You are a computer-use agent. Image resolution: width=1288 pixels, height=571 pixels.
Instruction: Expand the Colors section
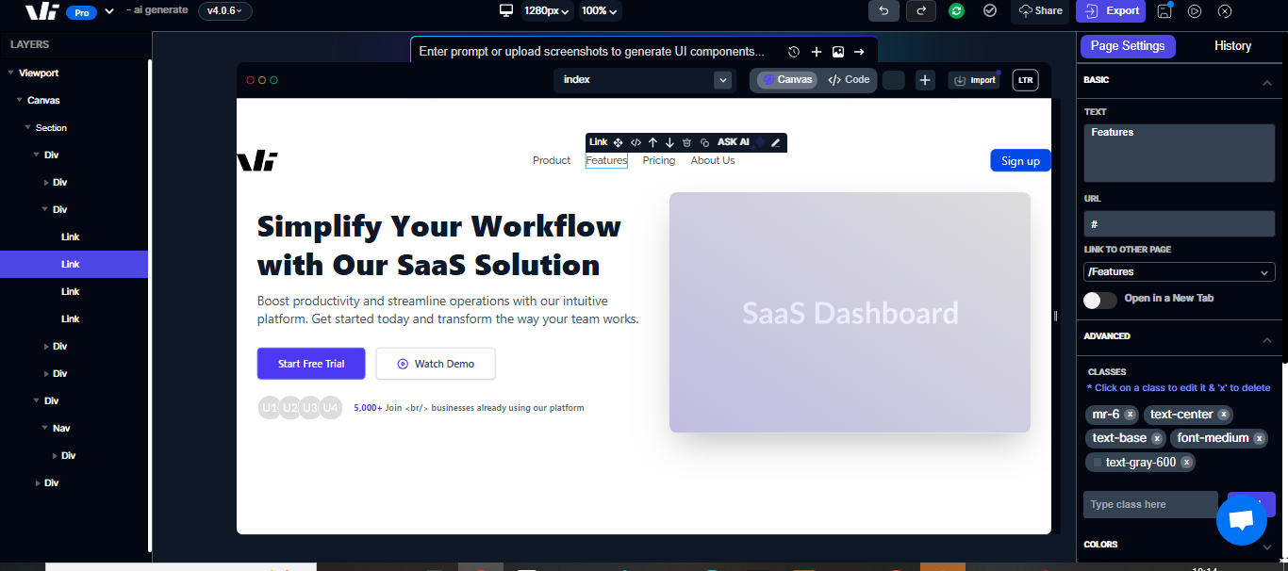point(1266,546)
